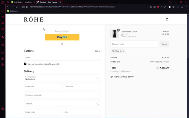This screenshot has height=118, width=189.
Task: Uncheck sign-up for exclusive benefits checkbox
Action: click(25, 64)
